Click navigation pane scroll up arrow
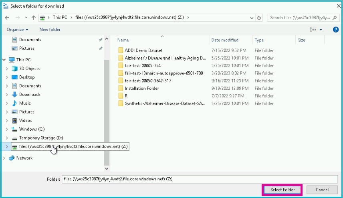This screenshot has height=198, width=343. [x=107, y=39]
